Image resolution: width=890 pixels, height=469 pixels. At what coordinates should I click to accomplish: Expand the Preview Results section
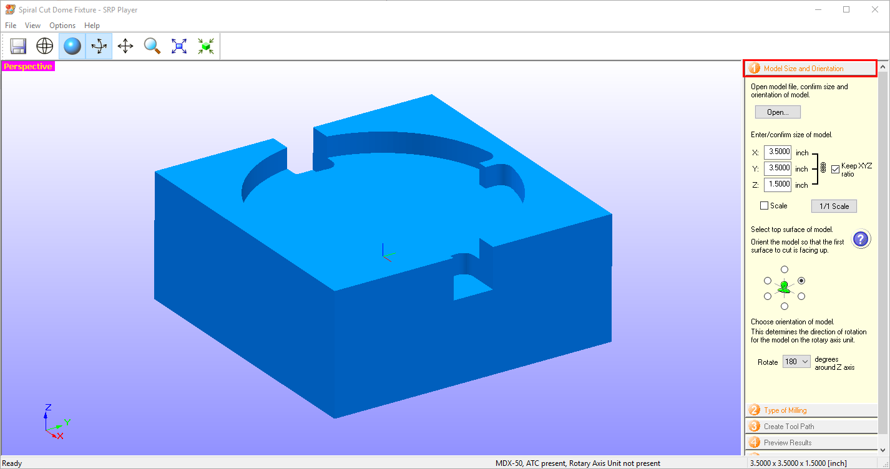811,442
